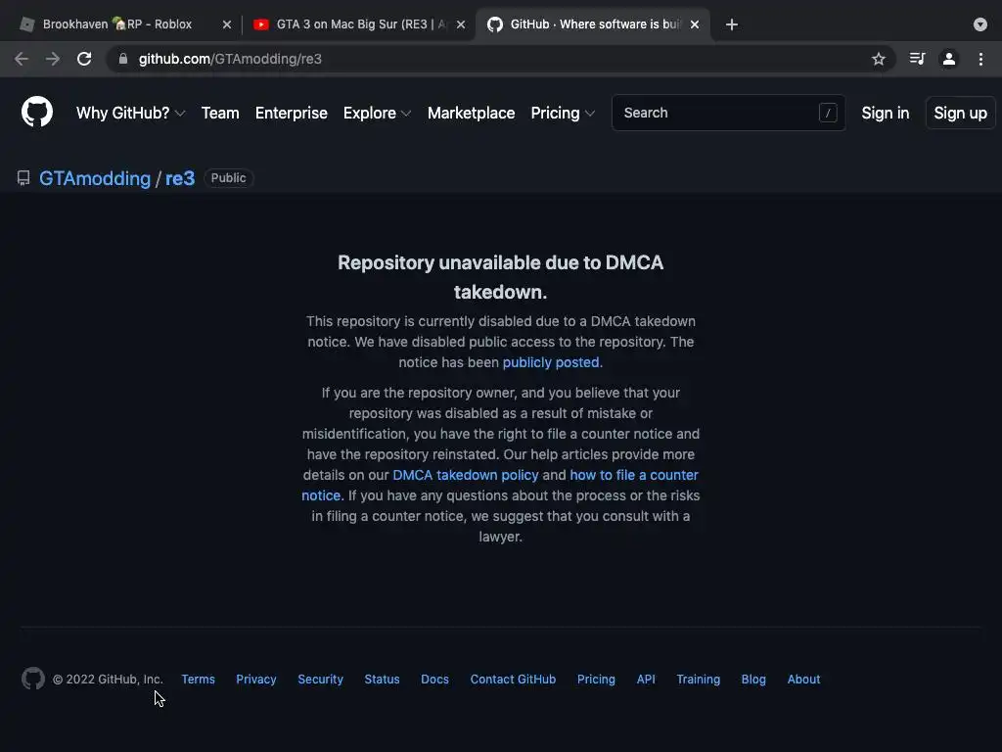The height and width of the screenshot is (752, 1002).
Task: Click the slash shortcut icon in search
Action: [x=828, y=113]
